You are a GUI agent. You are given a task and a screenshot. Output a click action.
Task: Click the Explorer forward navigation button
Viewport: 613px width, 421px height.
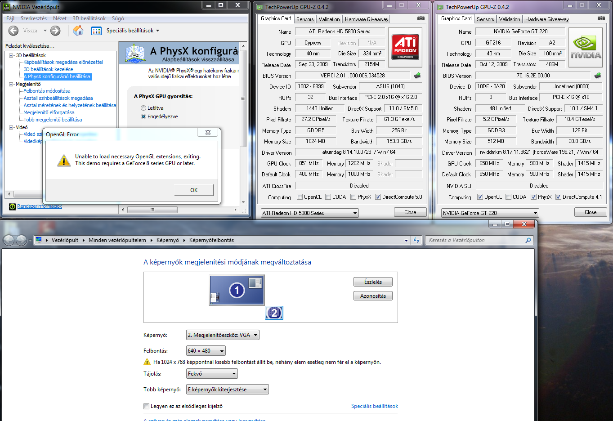[21, 240]
